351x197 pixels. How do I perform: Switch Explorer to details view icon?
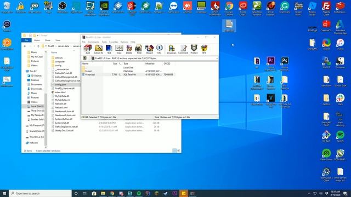(x=174, y=151)
